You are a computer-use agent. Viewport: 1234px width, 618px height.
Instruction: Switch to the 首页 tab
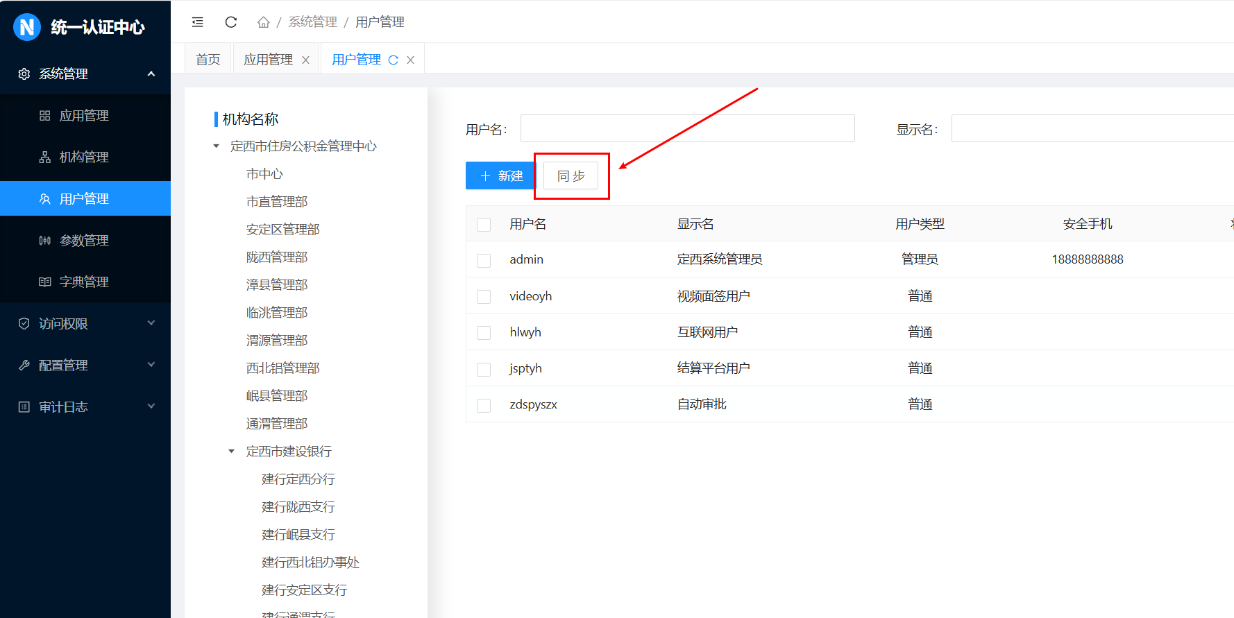(208, 60)
